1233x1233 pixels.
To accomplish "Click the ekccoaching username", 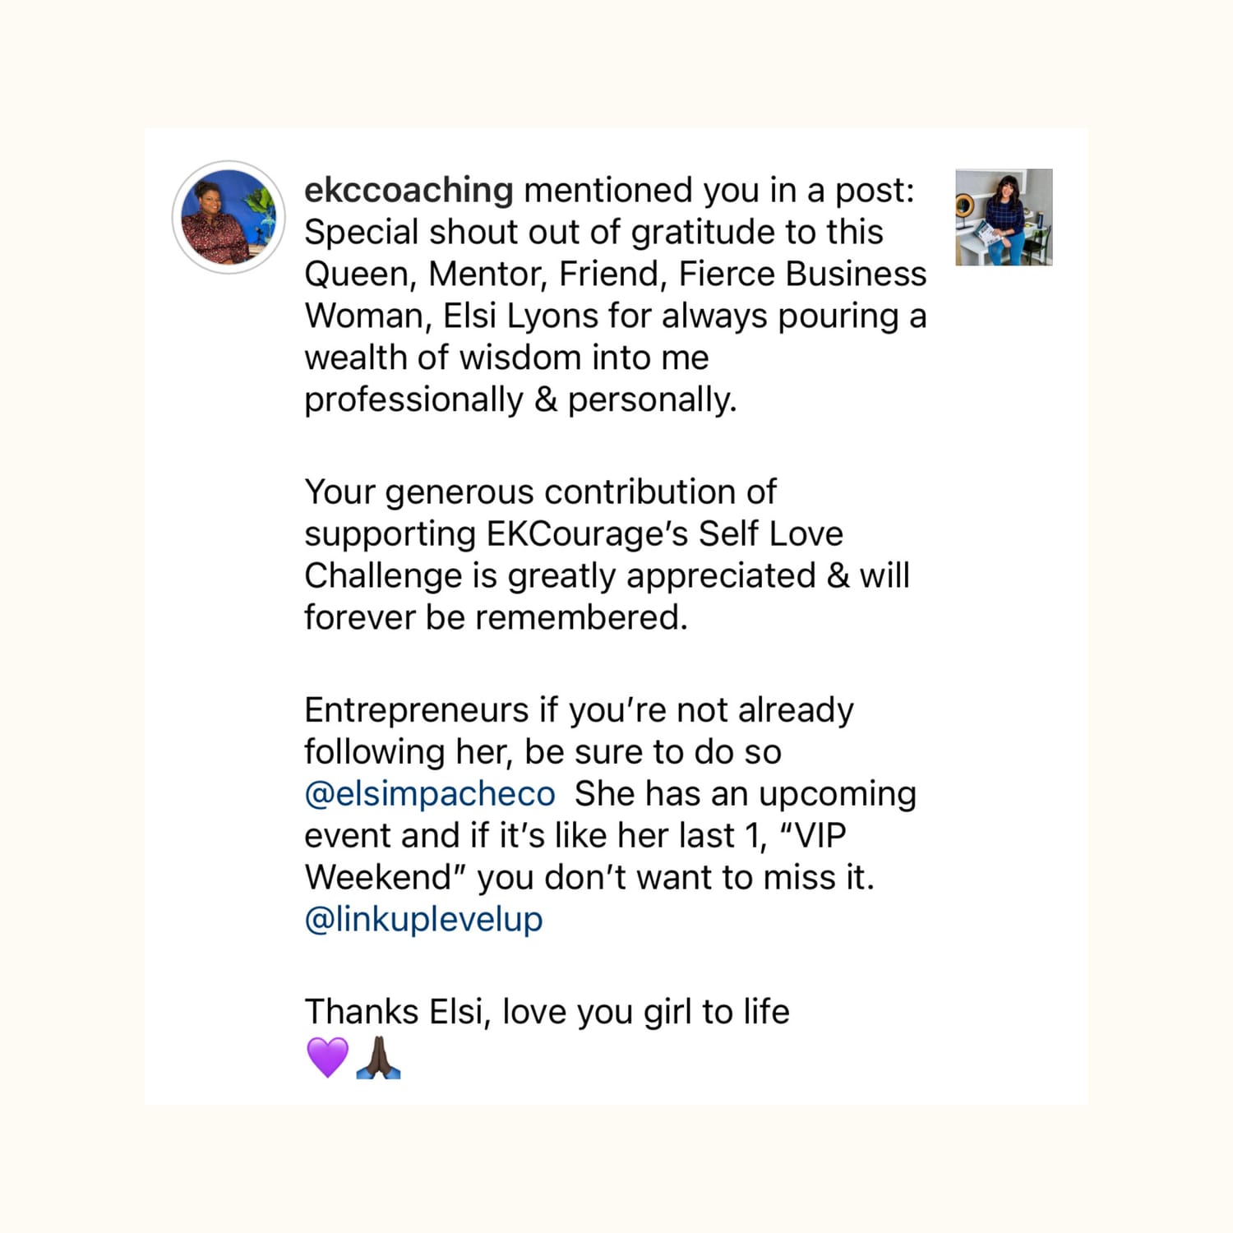I will tap(409, 190).
